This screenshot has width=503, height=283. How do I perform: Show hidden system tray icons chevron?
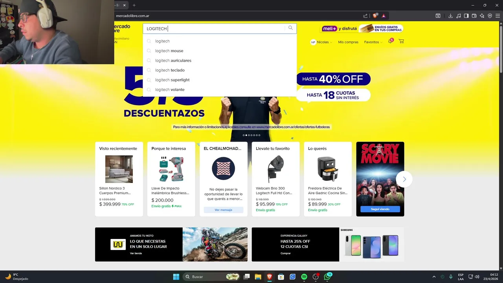pos(434,277)
